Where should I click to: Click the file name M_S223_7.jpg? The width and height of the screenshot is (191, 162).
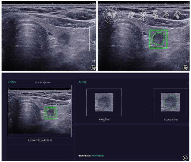coord(41,82)
